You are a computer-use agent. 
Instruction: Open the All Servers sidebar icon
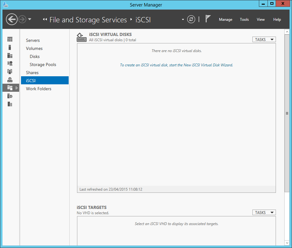(10, 55)
